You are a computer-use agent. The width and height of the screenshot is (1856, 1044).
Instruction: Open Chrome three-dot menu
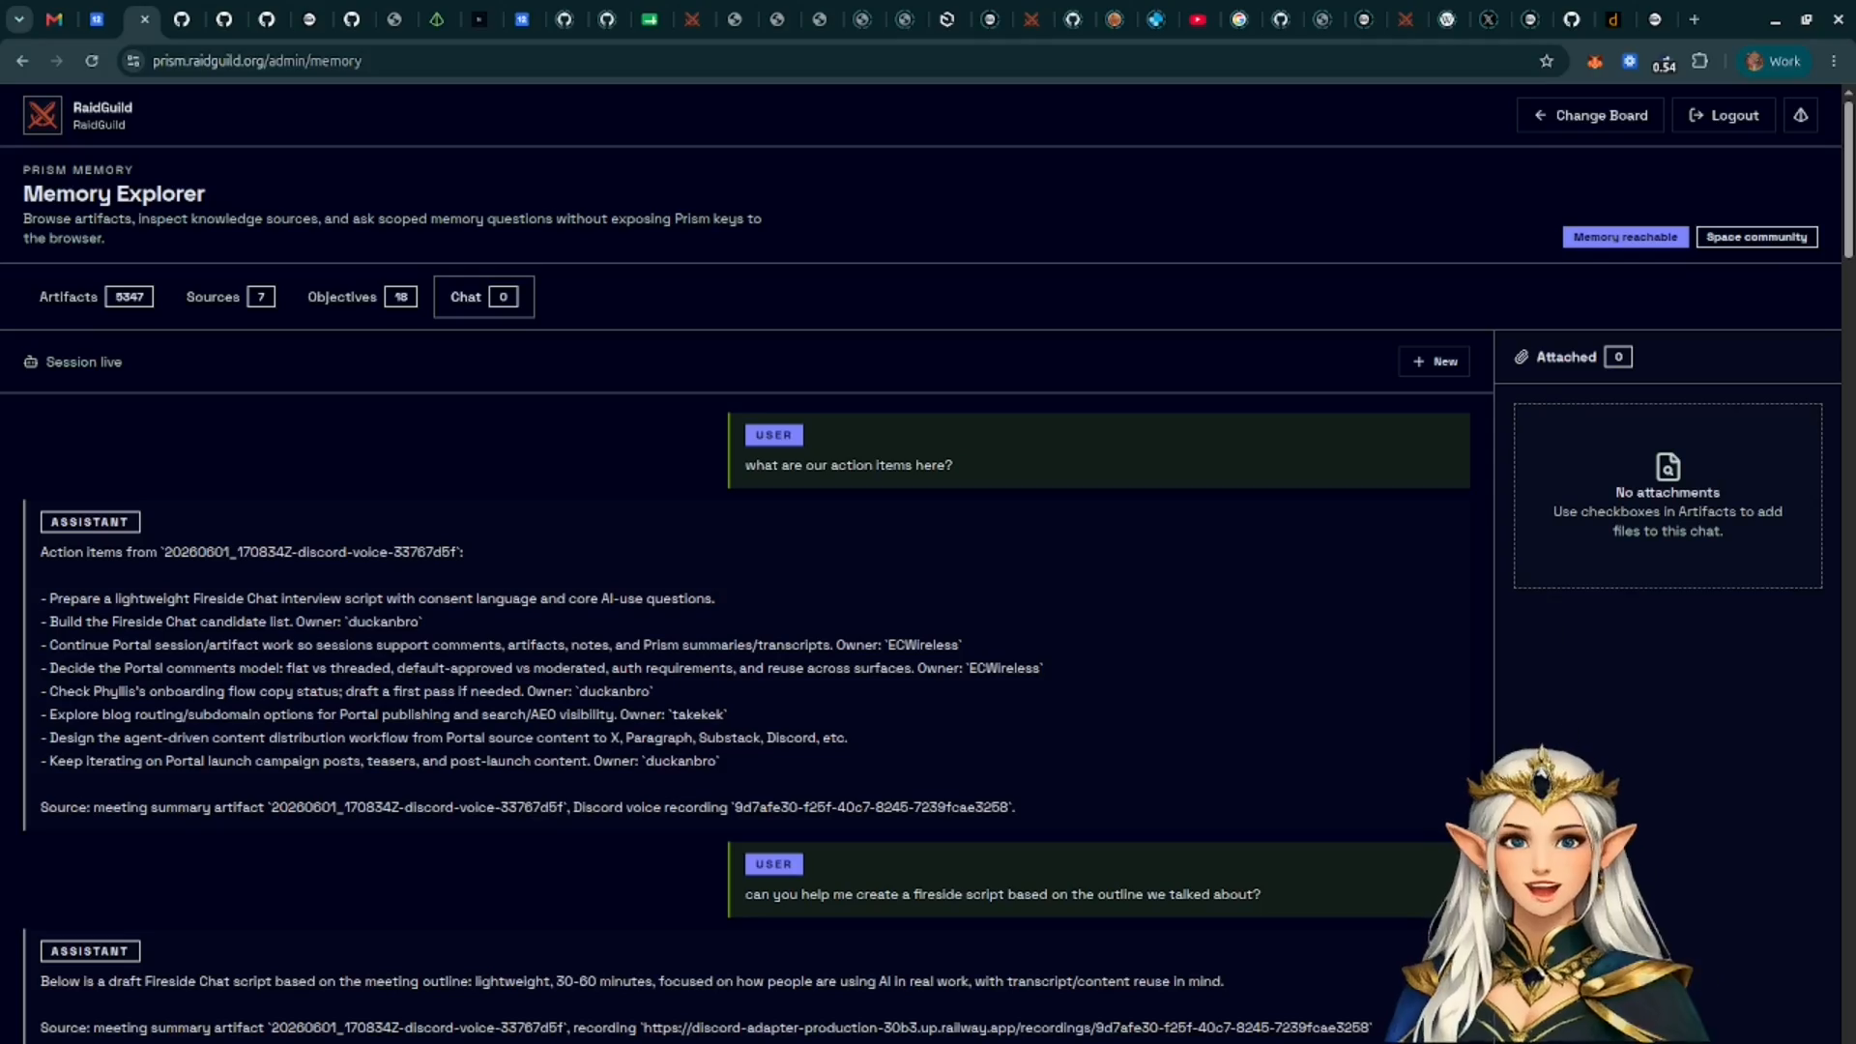coord(1834,61)
